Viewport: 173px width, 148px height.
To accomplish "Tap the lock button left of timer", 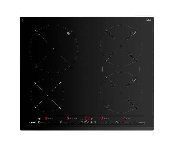I will [82, 118].
